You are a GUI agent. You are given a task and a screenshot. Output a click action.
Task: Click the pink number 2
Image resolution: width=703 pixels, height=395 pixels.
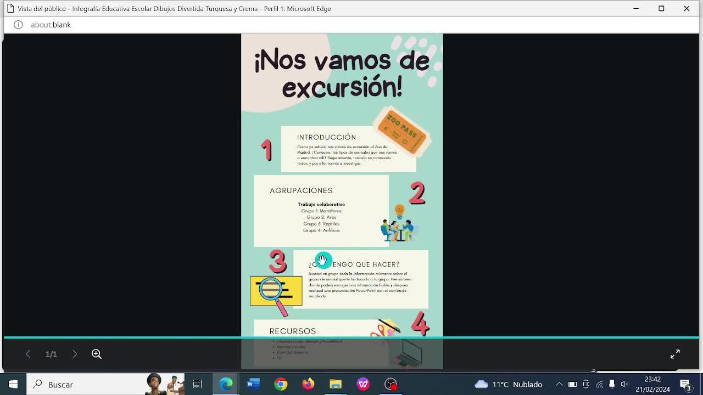coord(417,193)
